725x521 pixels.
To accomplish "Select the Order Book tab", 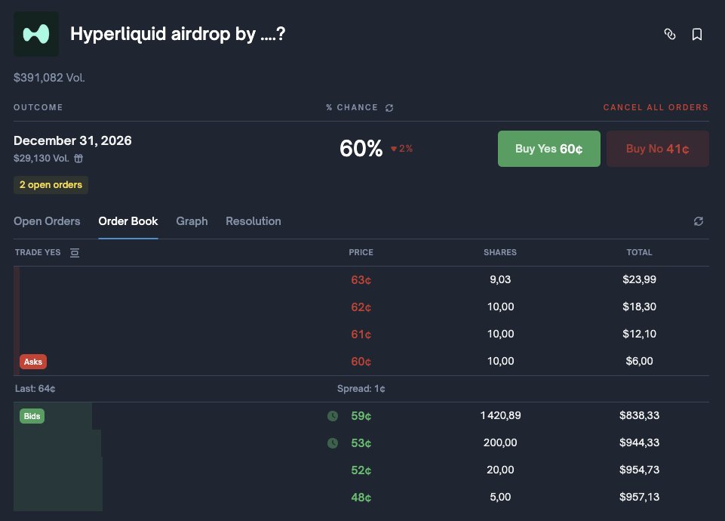I will [128, 221].
